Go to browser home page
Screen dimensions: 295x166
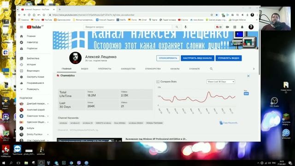coord(34,15)
